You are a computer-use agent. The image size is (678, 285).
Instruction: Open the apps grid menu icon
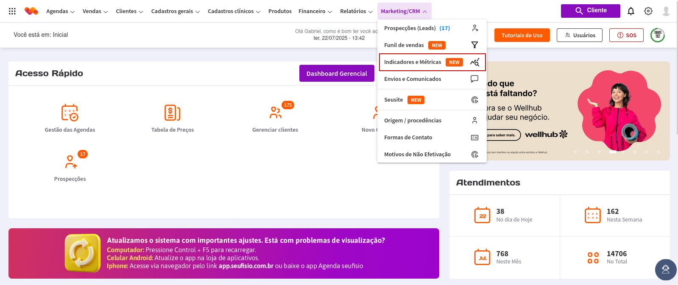[x=12, y=11]
